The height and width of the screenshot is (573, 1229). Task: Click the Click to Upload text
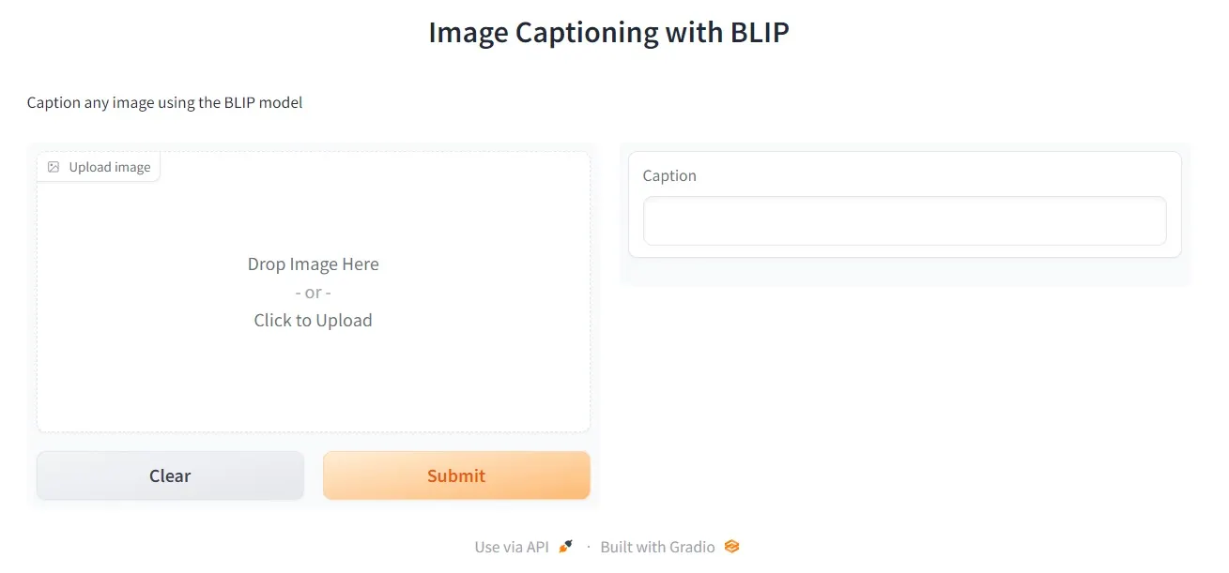coord(314,321)
